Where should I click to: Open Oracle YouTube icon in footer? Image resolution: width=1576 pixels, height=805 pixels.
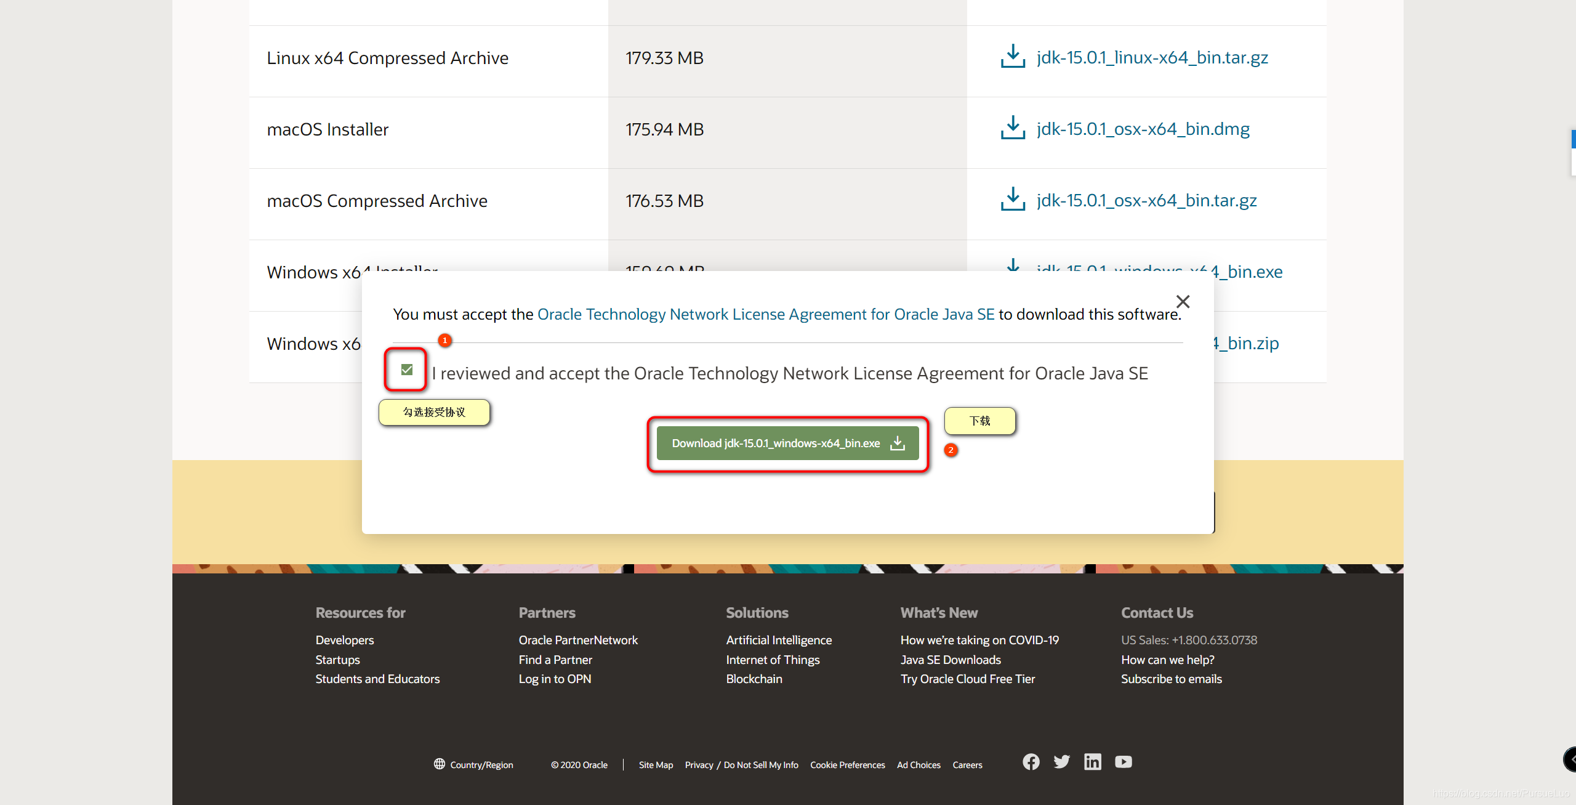1123,762
